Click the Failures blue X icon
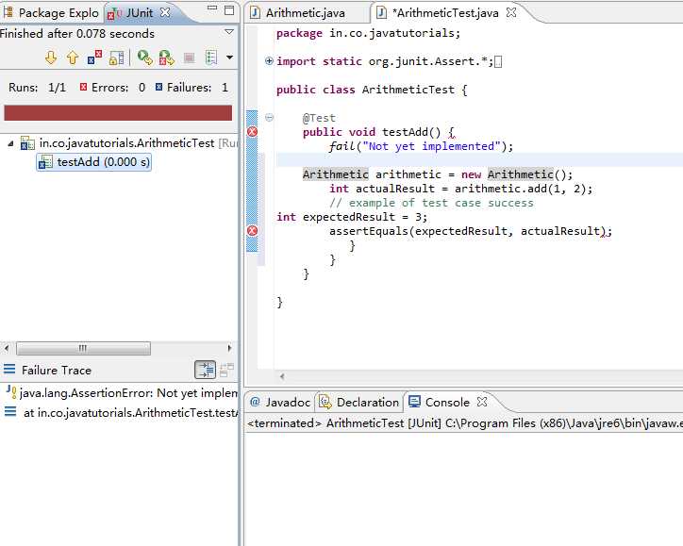The height and width of the screenshot is (546, 683). coord(159,87)
